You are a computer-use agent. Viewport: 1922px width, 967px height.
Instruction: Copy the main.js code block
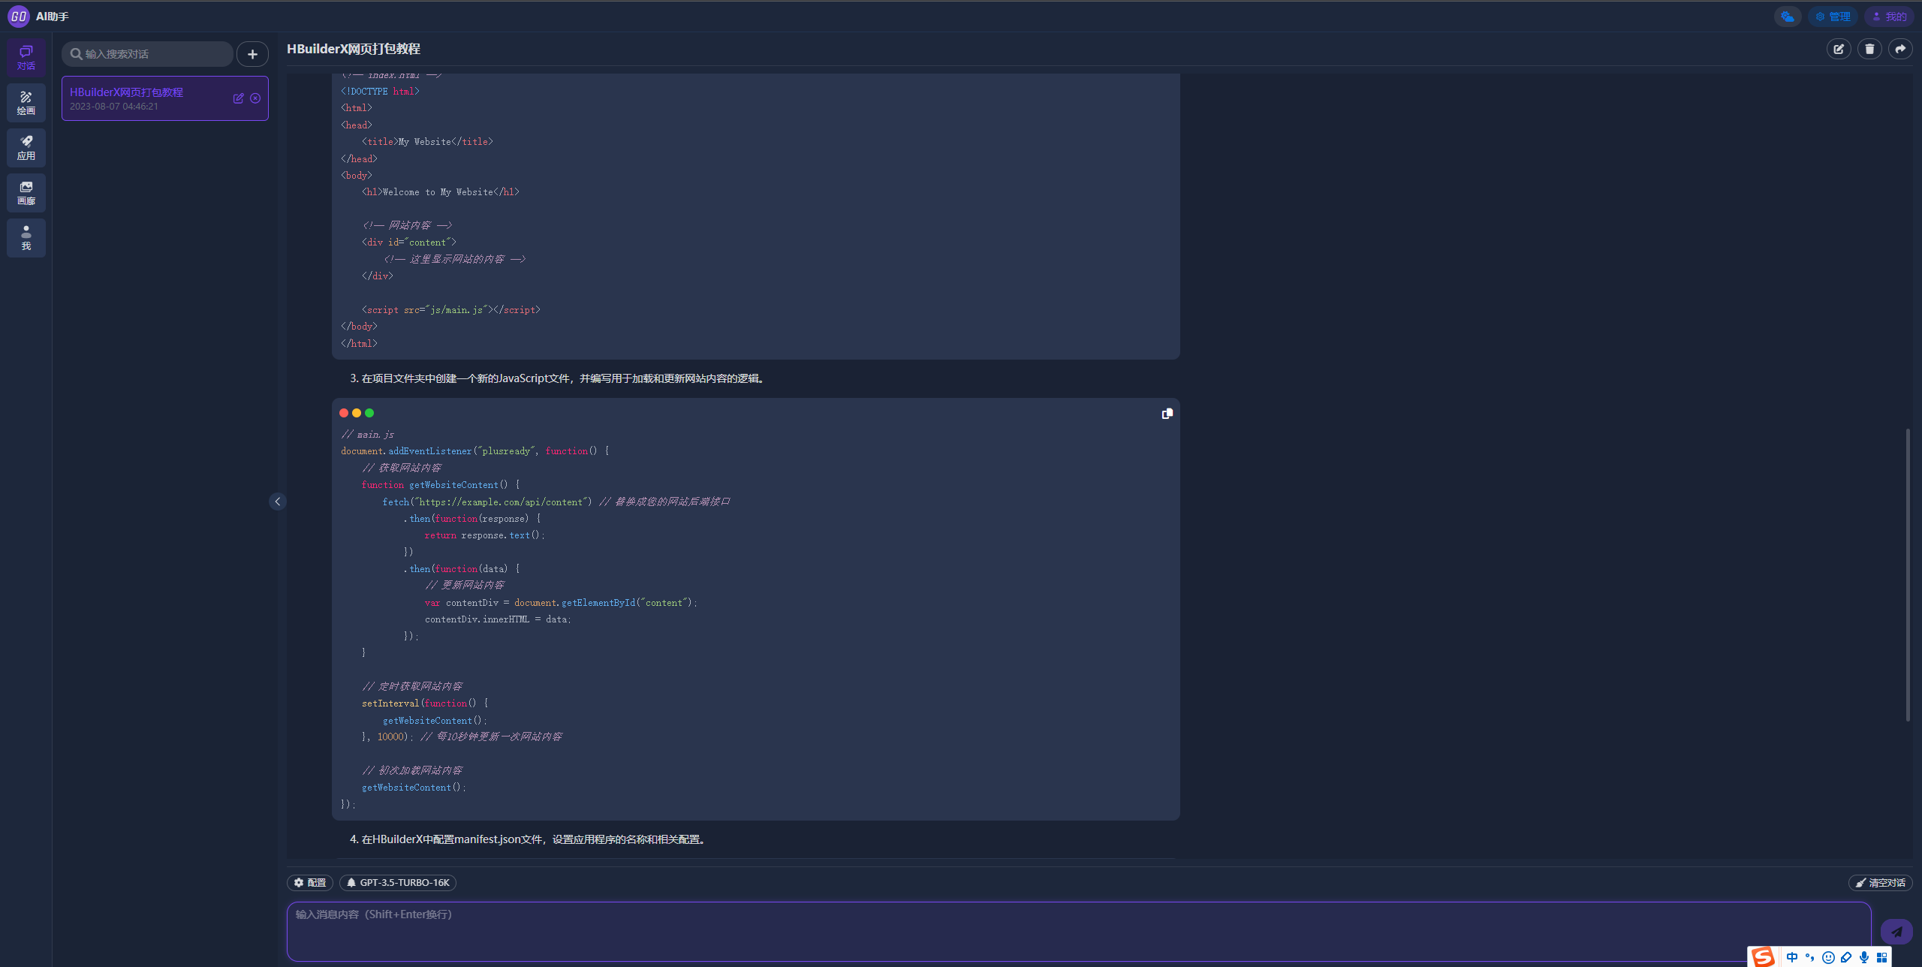(1167, 414)
